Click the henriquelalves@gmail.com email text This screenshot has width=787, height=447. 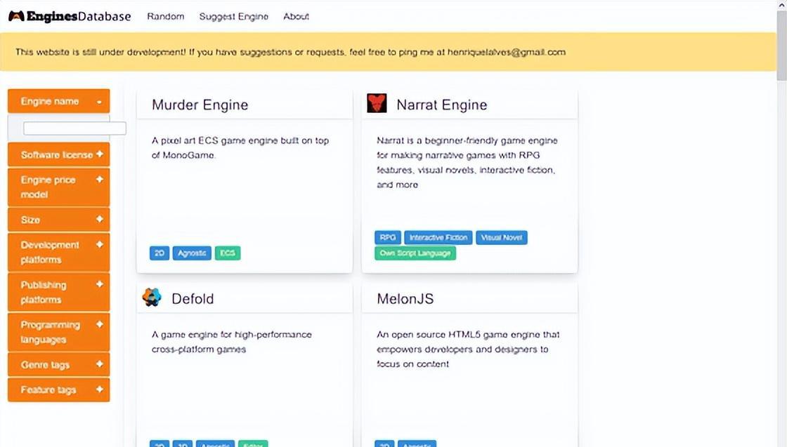[507, 52]
